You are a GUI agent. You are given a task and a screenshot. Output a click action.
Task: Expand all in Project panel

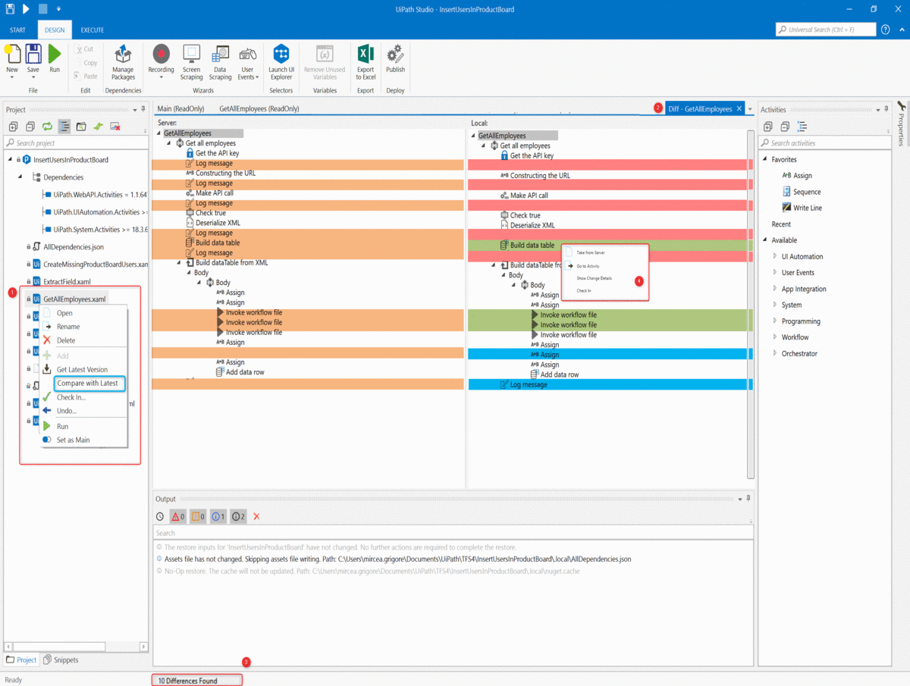pos(14,127)
